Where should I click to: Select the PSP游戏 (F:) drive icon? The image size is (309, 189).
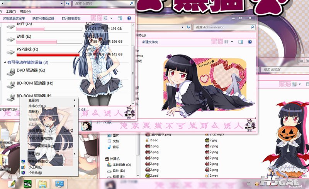coord(11,52)
